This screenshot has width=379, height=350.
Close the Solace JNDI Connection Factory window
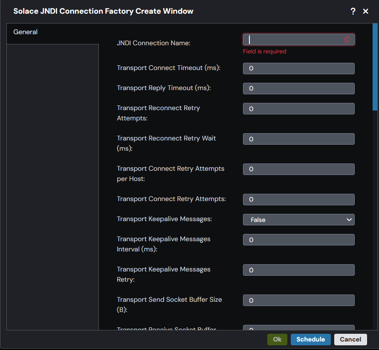point(365,11)
